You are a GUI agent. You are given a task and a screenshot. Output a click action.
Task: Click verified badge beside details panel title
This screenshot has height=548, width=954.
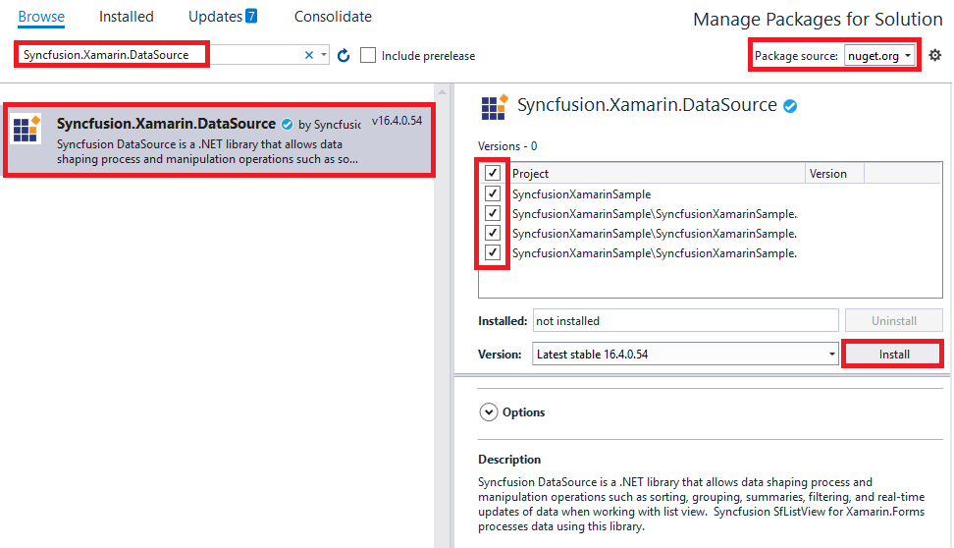pyautogui.click(x=790, y=106)
